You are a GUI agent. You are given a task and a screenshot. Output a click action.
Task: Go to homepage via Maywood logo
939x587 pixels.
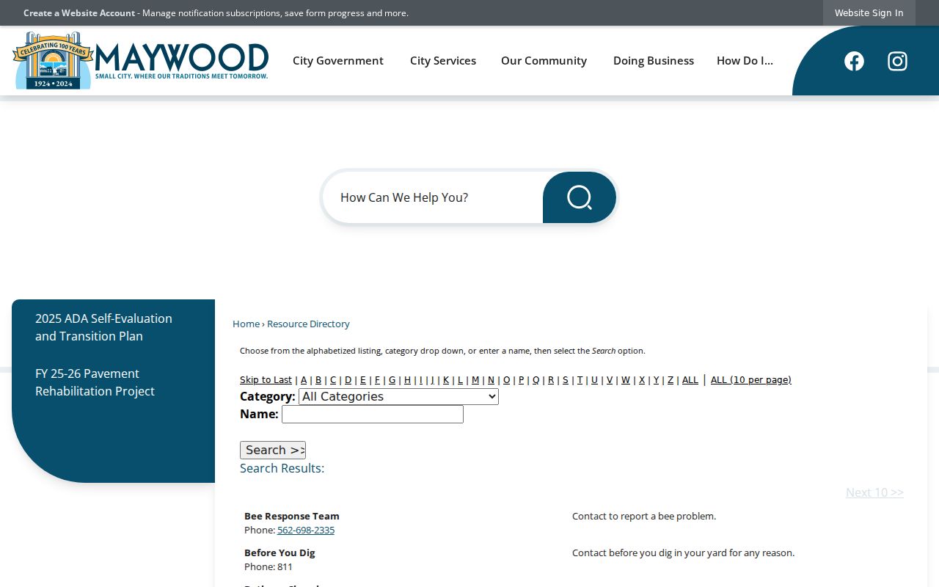coord(141,60)
